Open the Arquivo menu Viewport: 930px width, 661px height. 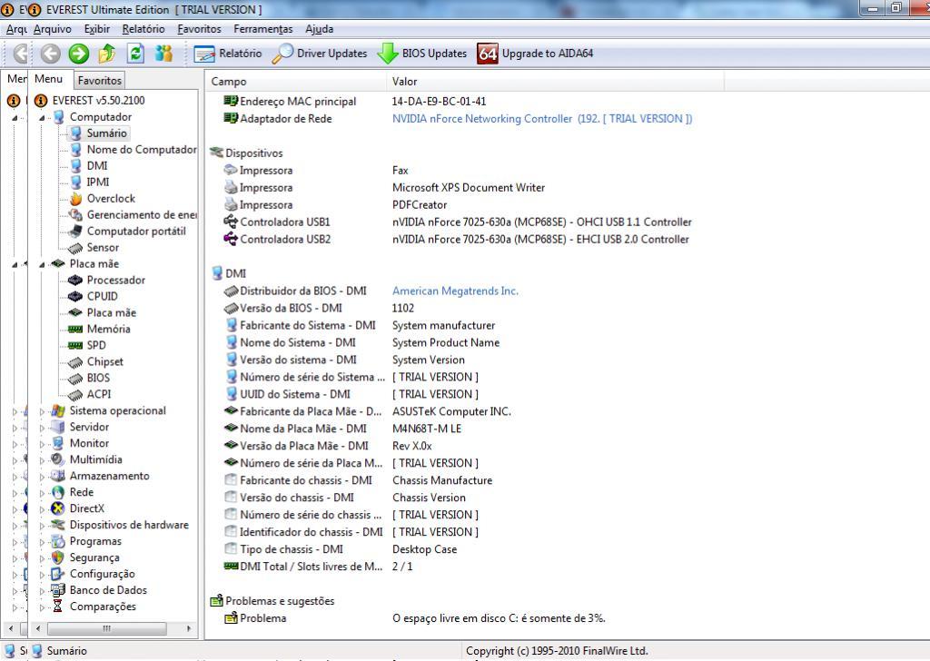point(52,29)
